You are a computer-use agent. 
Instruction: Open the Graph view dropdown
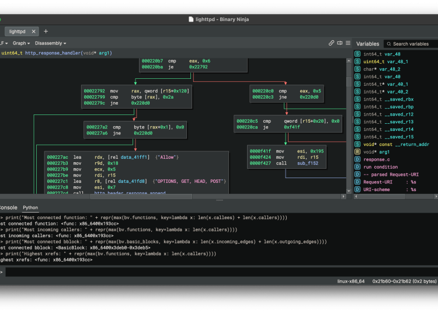pyautogui.click(x=22, y=43)
